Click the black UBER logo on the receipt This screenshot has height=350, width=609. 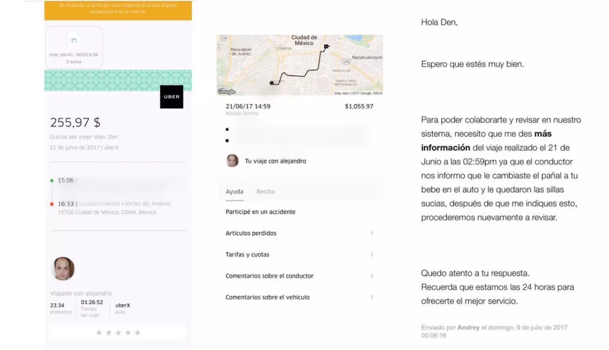click(172, 97)
